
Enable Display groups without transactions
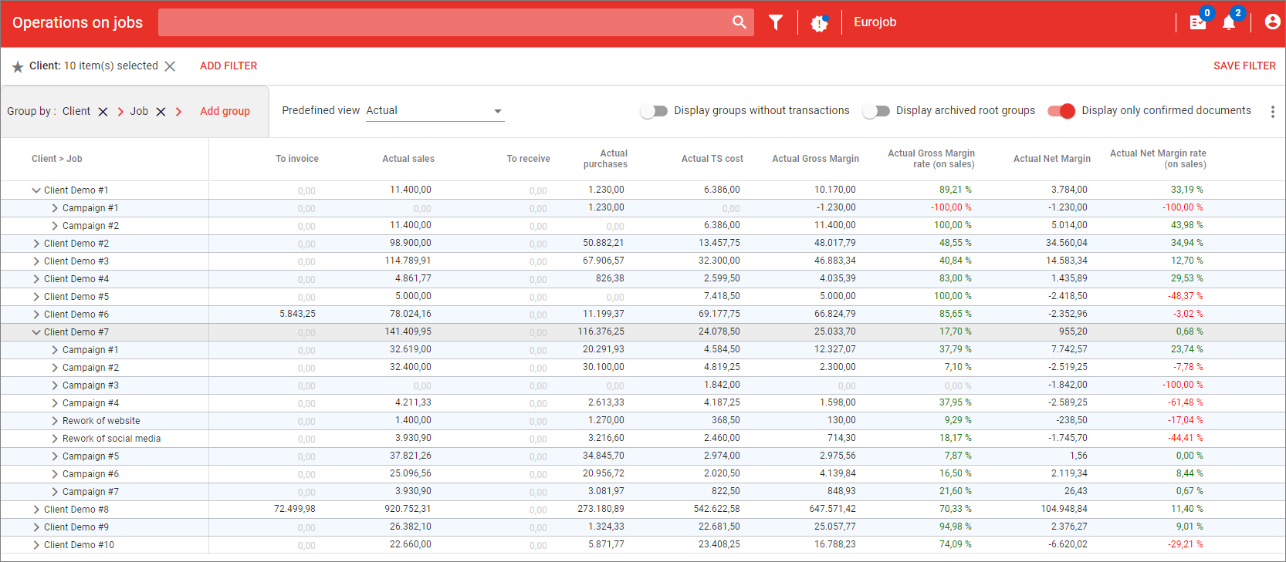(654, 111)
